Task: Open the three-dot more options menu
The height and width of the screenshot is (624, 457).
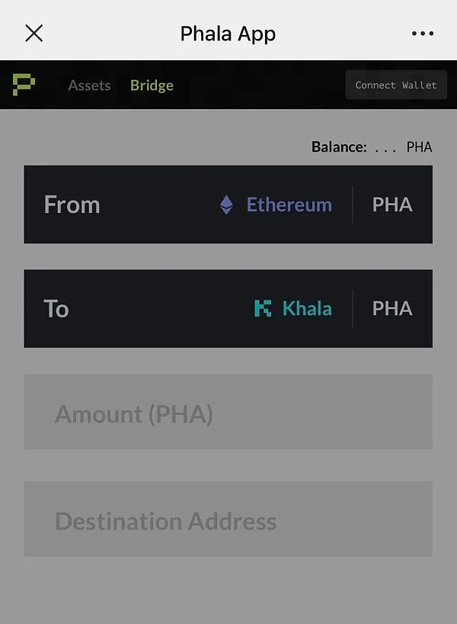Action: coord(423,34)
